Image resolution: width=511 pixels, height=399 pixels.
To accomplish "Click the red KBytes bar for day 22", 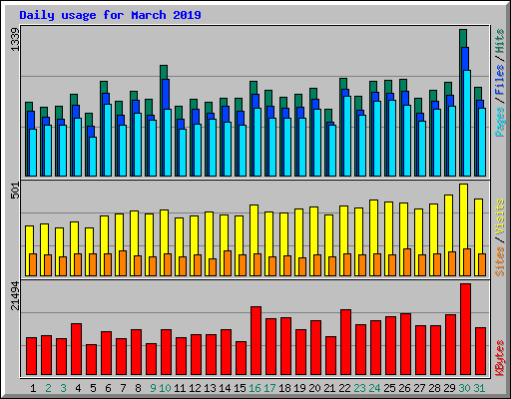I will point(345,342).
